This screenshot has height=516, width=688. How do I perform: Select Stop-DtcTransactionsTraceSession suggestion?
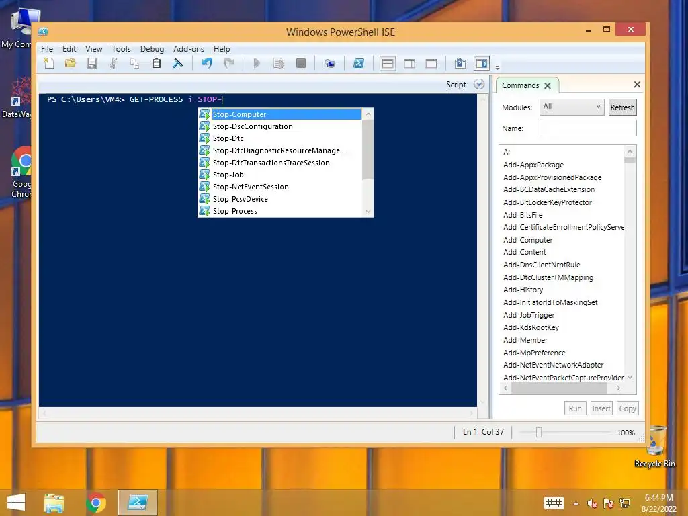(280, 163)
